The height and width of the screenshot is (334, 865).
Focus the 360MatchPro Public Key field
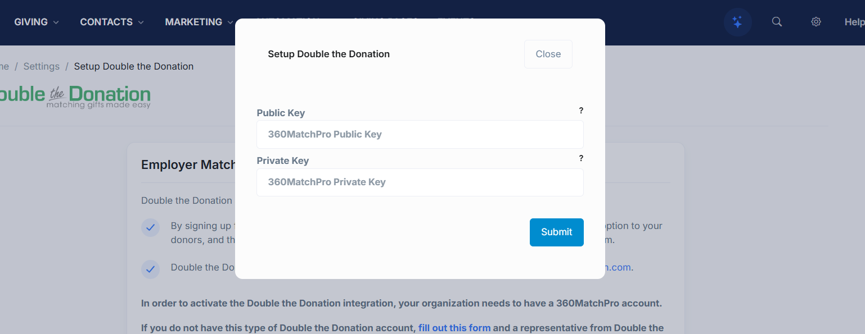[420, 135]
